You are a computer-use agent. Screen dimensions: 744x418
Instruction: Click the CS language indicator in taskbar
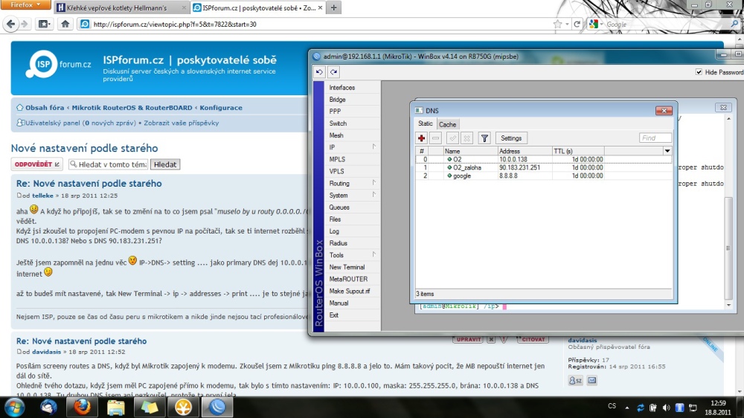click(612, 406)
